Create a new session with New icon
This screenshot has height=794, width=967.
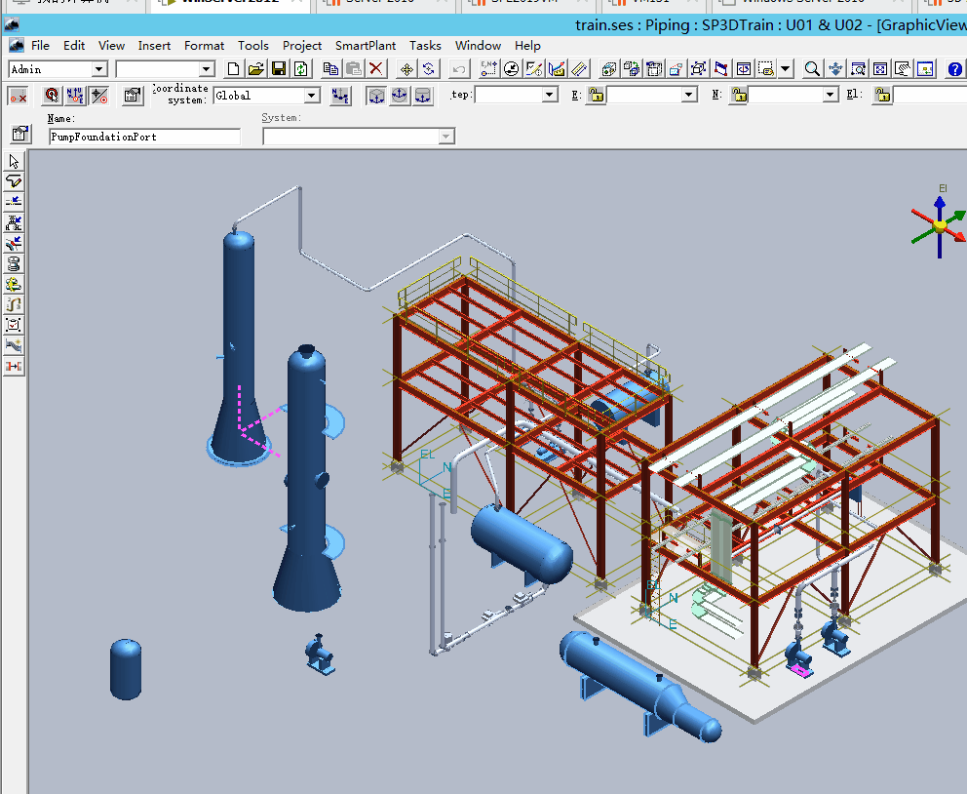tap(233, 69)
